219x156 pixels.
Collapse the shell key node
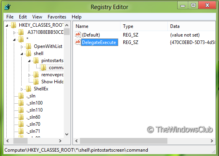pos(22,54)
